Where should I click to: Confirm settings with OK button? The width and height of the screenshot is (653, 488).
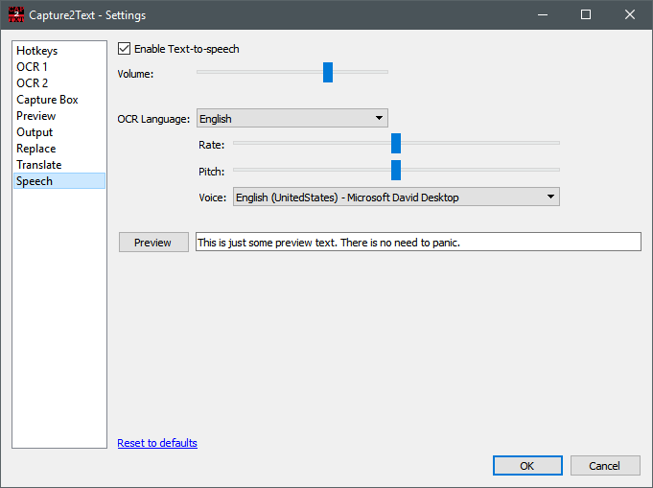click(x=527, y=466)
